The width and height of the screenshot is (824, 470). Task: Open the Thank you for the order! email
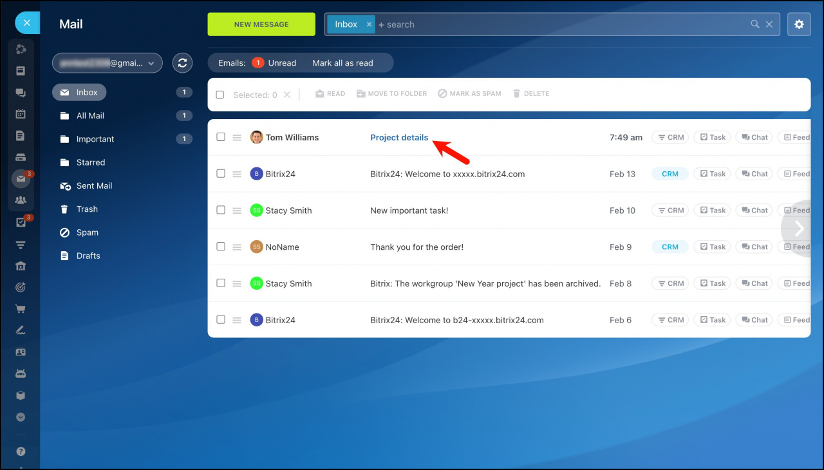point(417,247)
